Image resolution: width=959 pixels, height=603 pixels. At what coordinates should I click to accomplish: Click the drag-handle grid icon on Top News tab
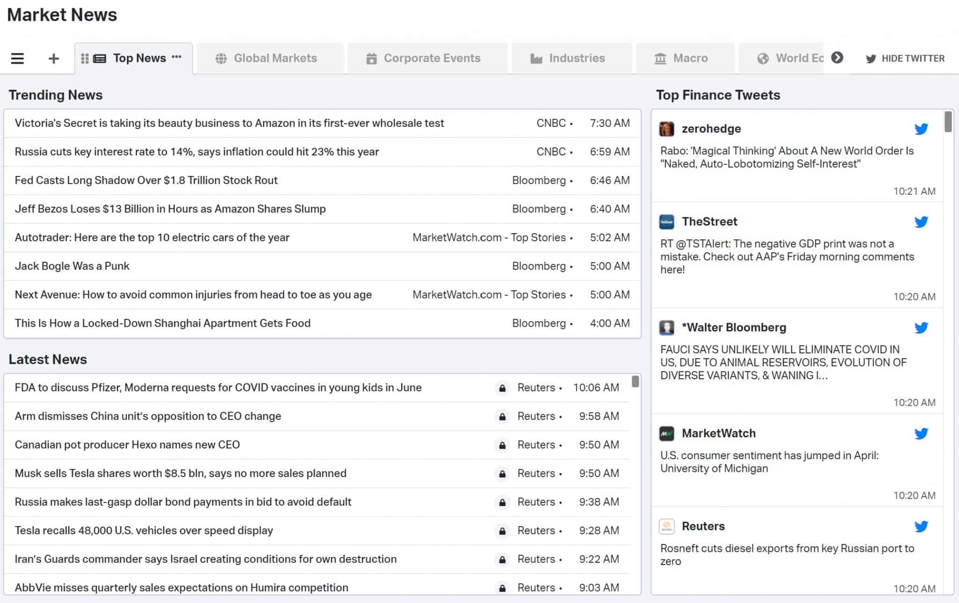(x=85, y=59)
